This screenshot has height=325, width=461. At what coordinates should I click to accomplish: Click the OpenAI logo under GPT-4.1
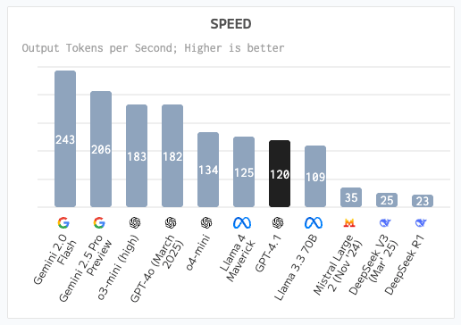278,222
